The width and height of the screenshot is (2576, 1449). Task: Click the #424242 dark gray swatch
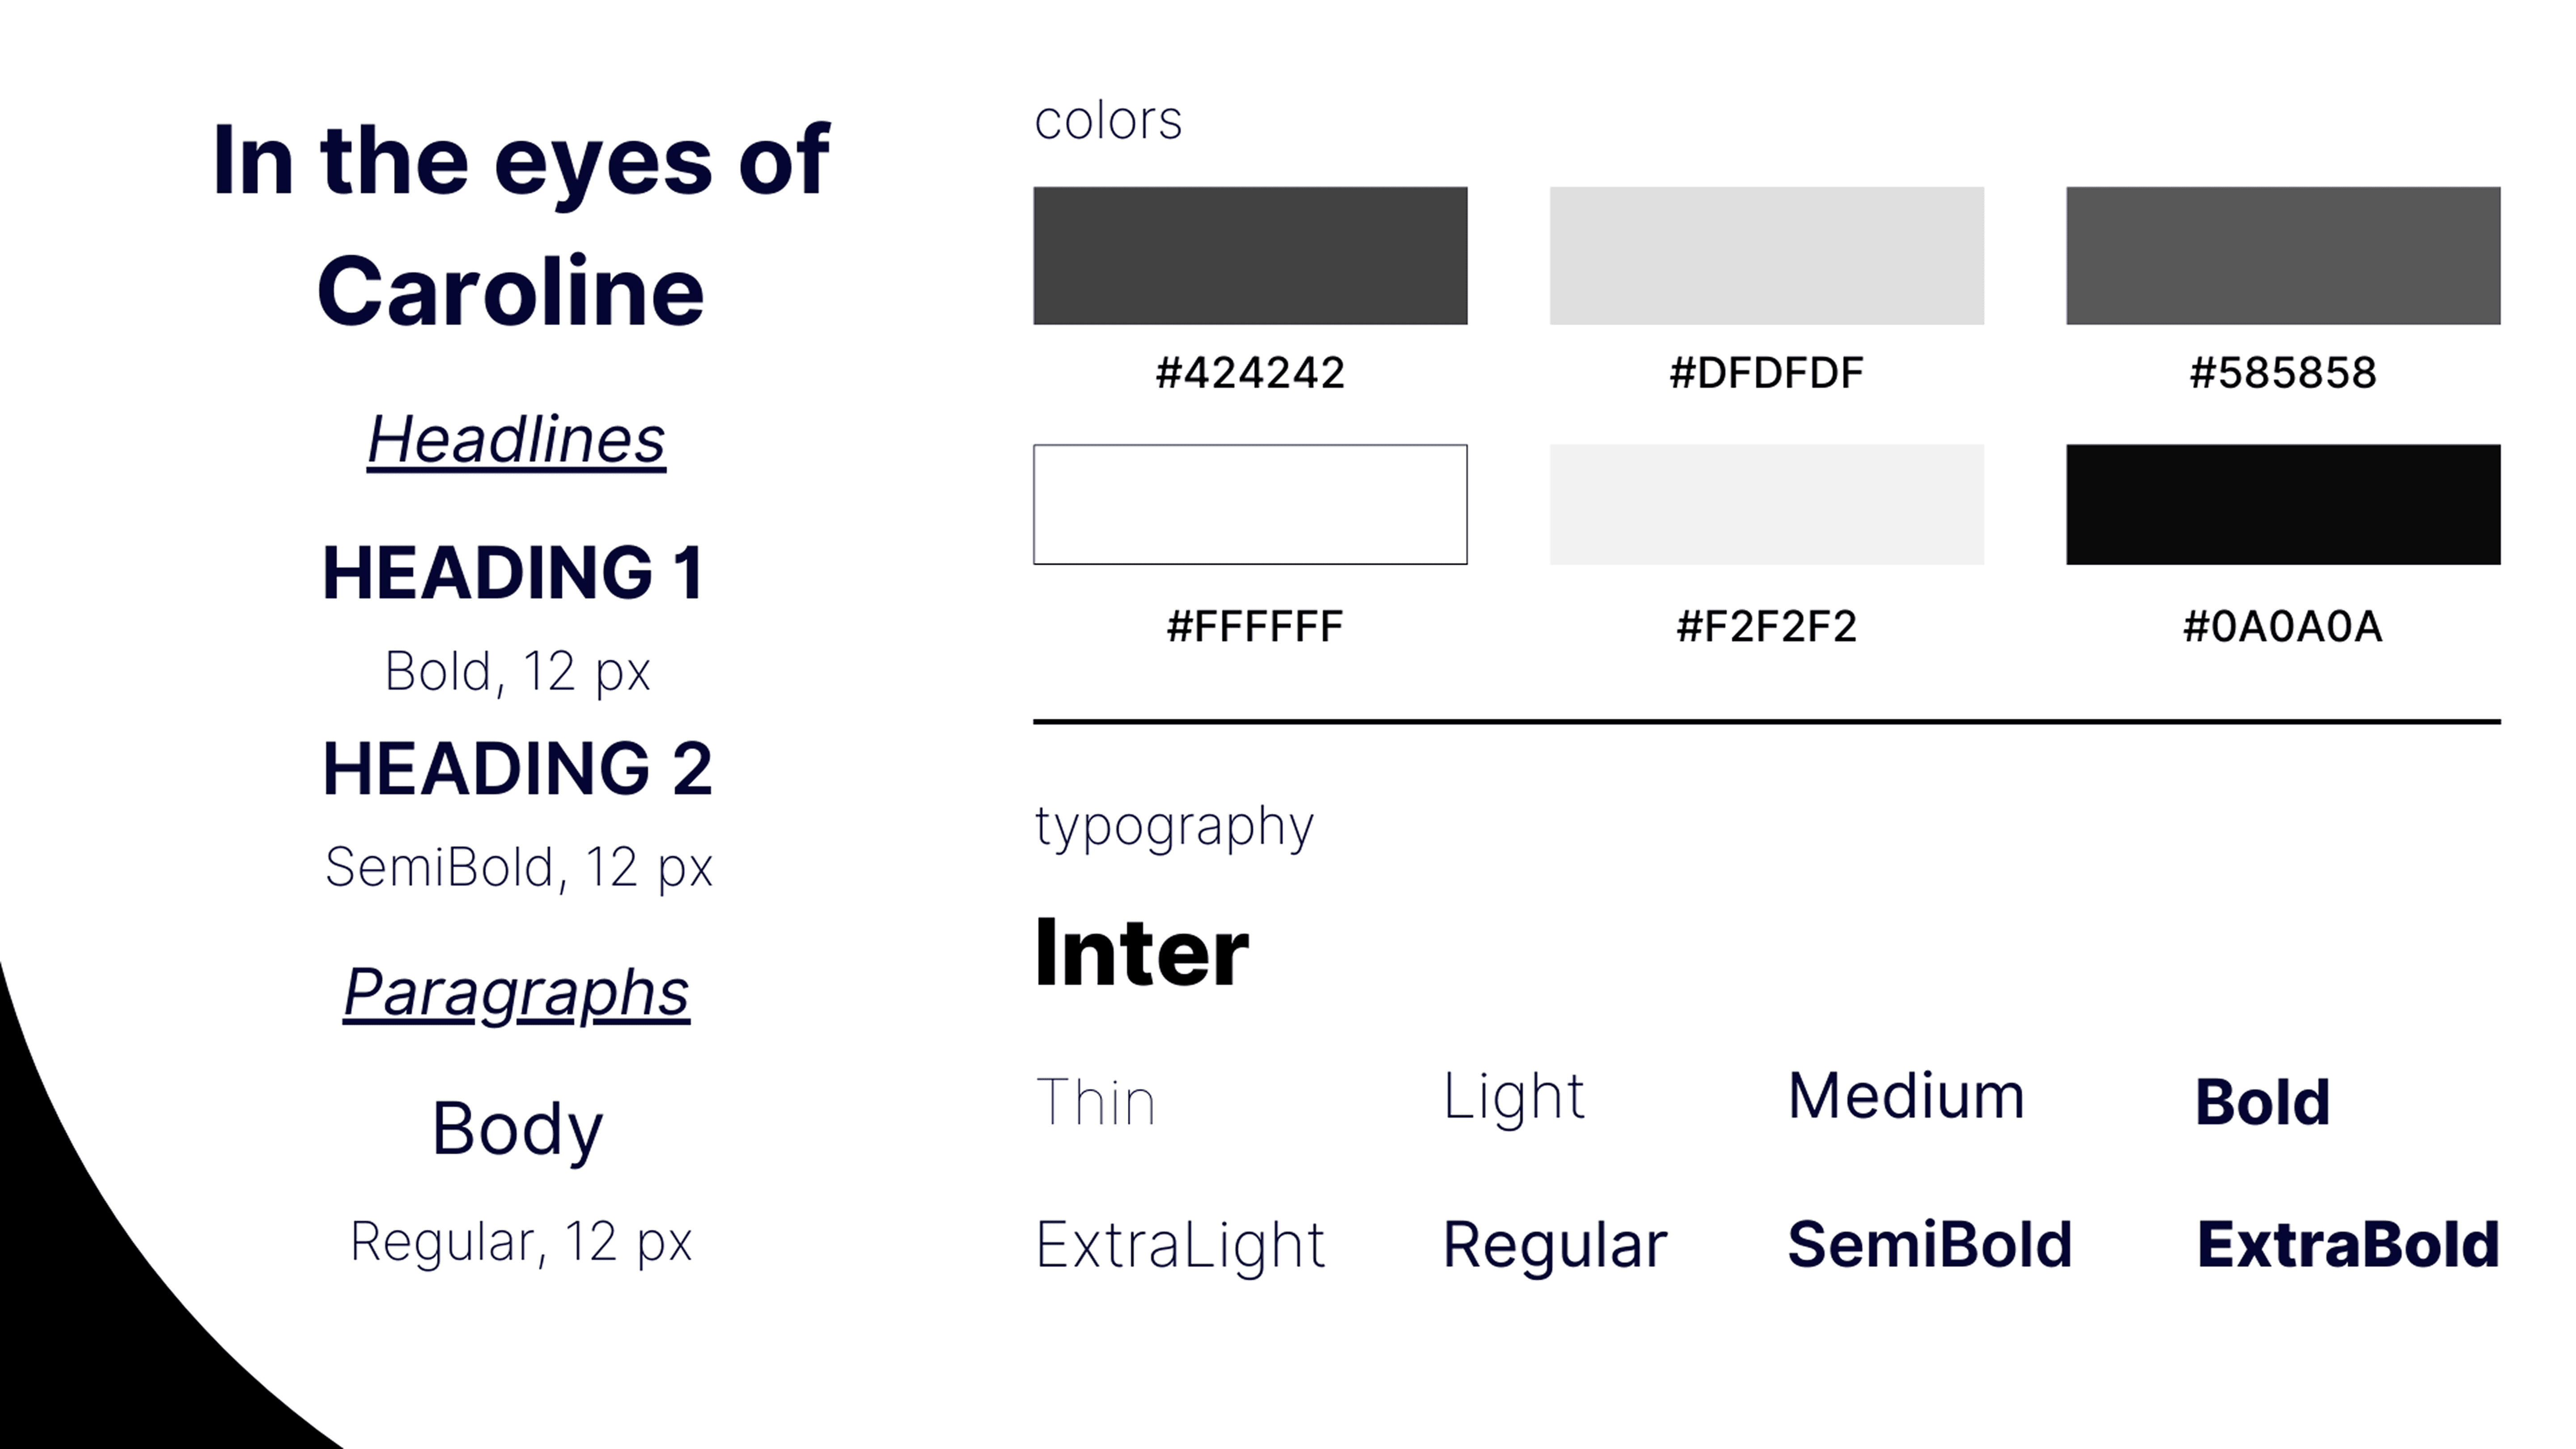(1250, 255)
